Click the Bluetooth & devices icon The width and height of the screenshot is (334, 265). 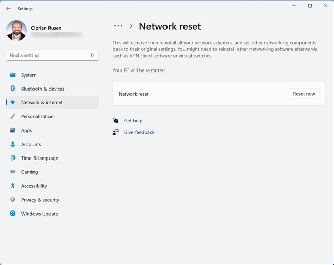pyautogui.click(x=13, y=89)
